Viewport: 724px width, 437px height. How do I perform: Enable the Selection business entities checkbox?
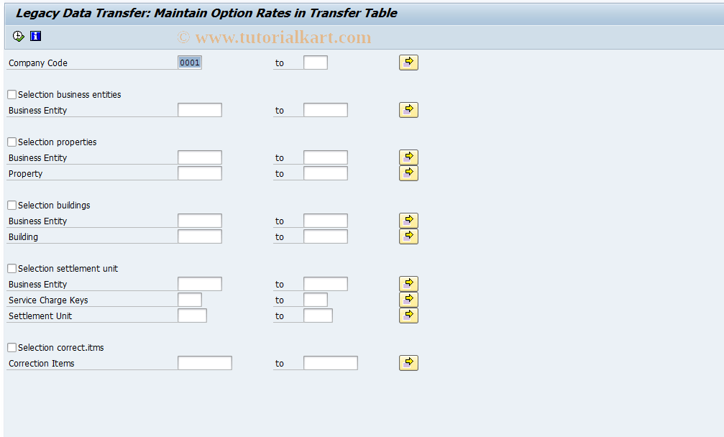coord(12,94)
